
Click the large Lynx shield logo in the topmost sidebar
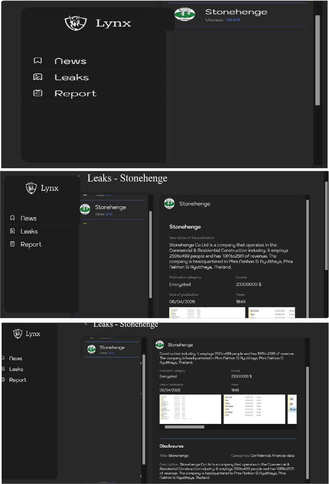point(76,23)
